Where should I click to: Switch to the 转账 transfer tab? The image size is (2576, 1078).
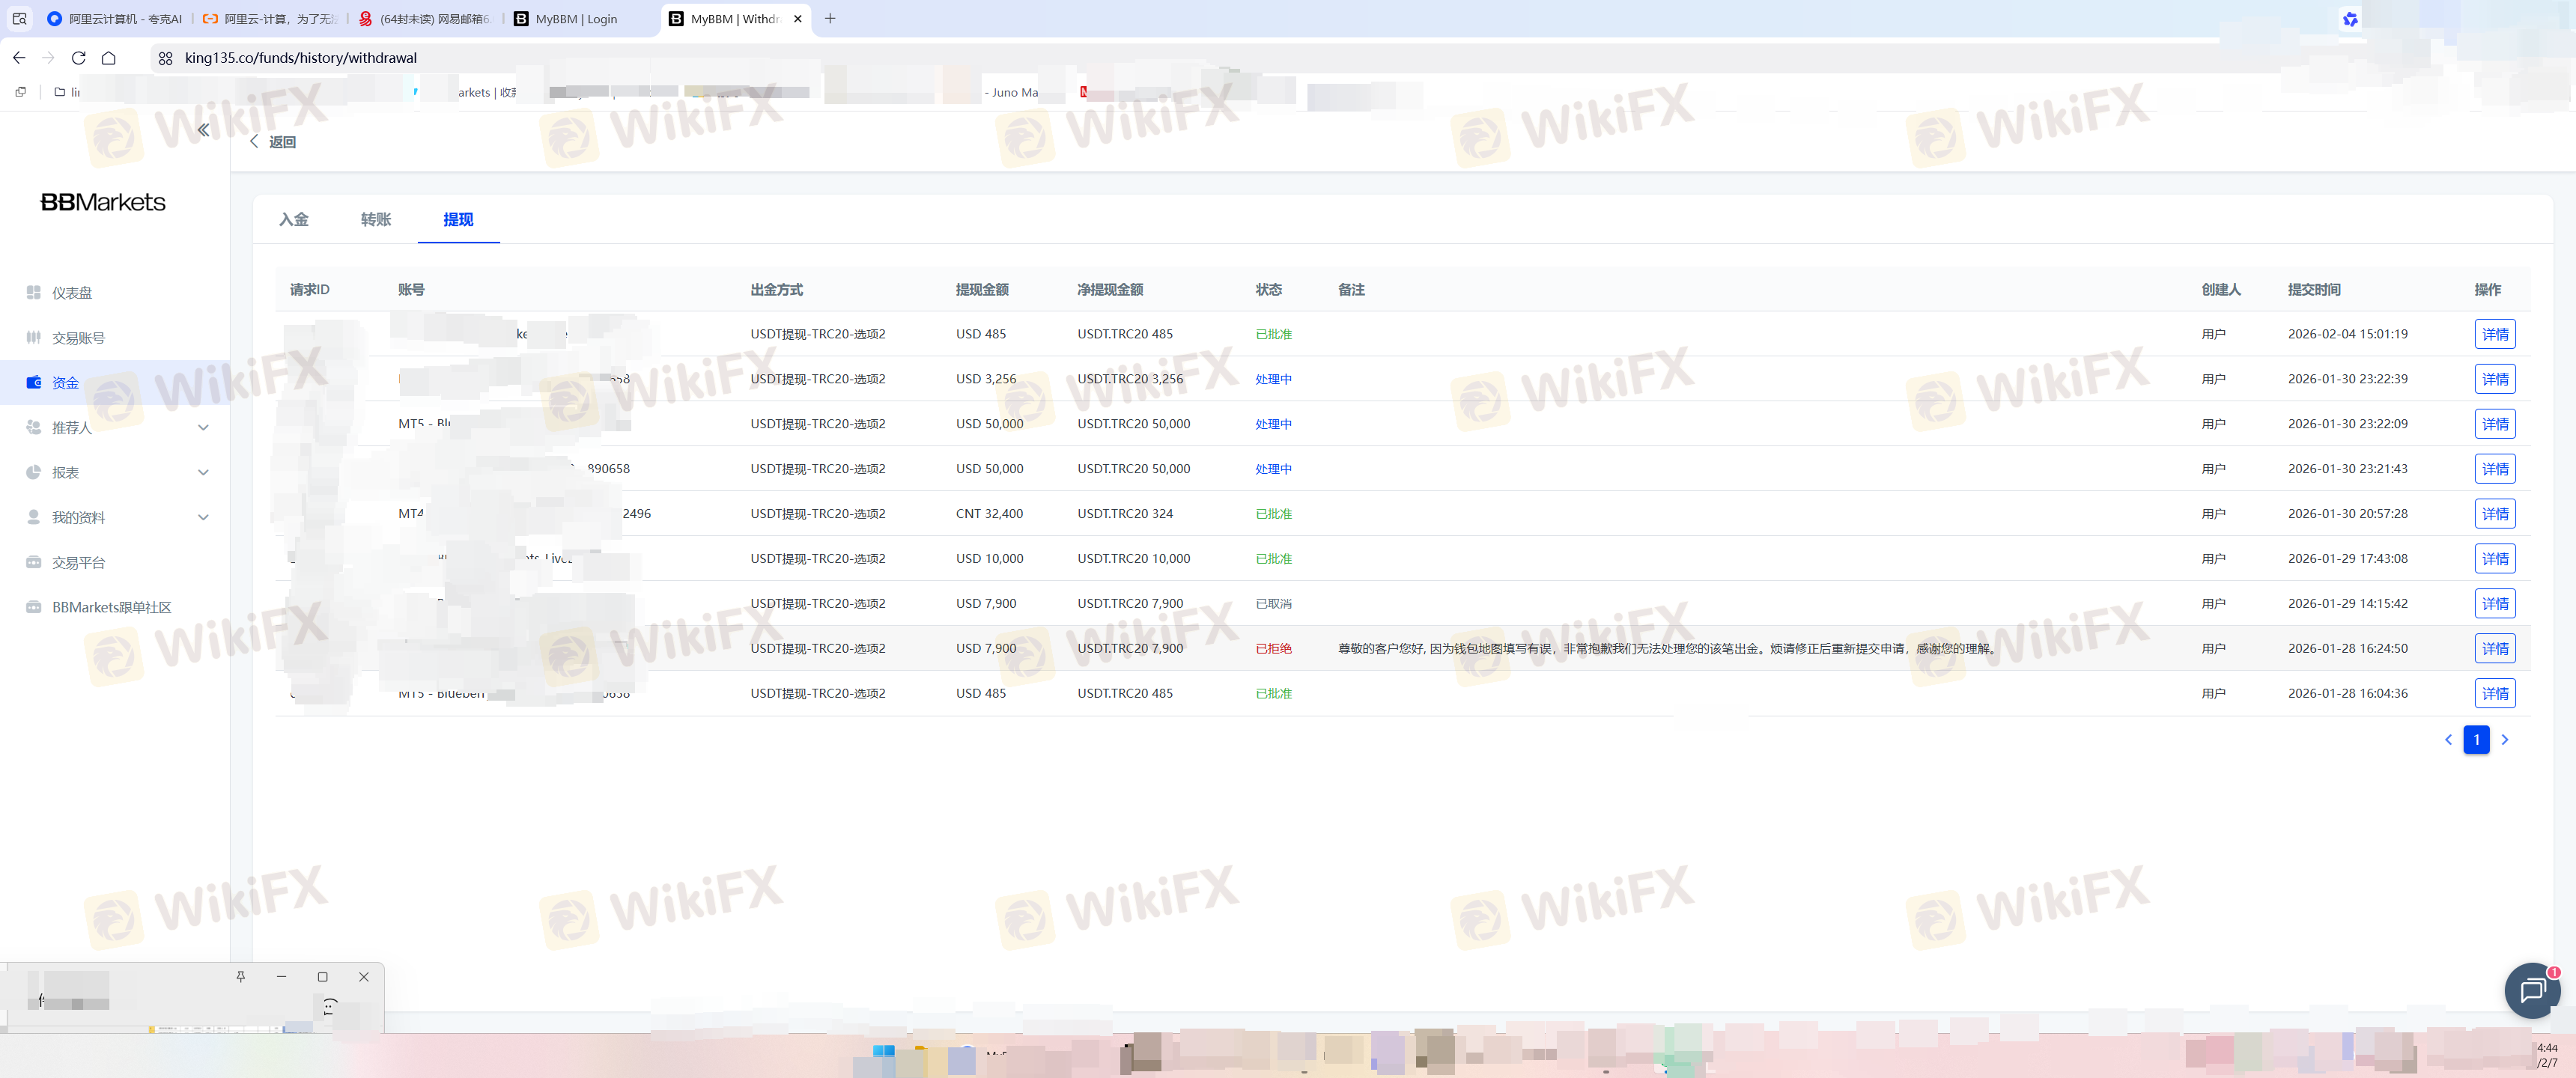point(375,220)
